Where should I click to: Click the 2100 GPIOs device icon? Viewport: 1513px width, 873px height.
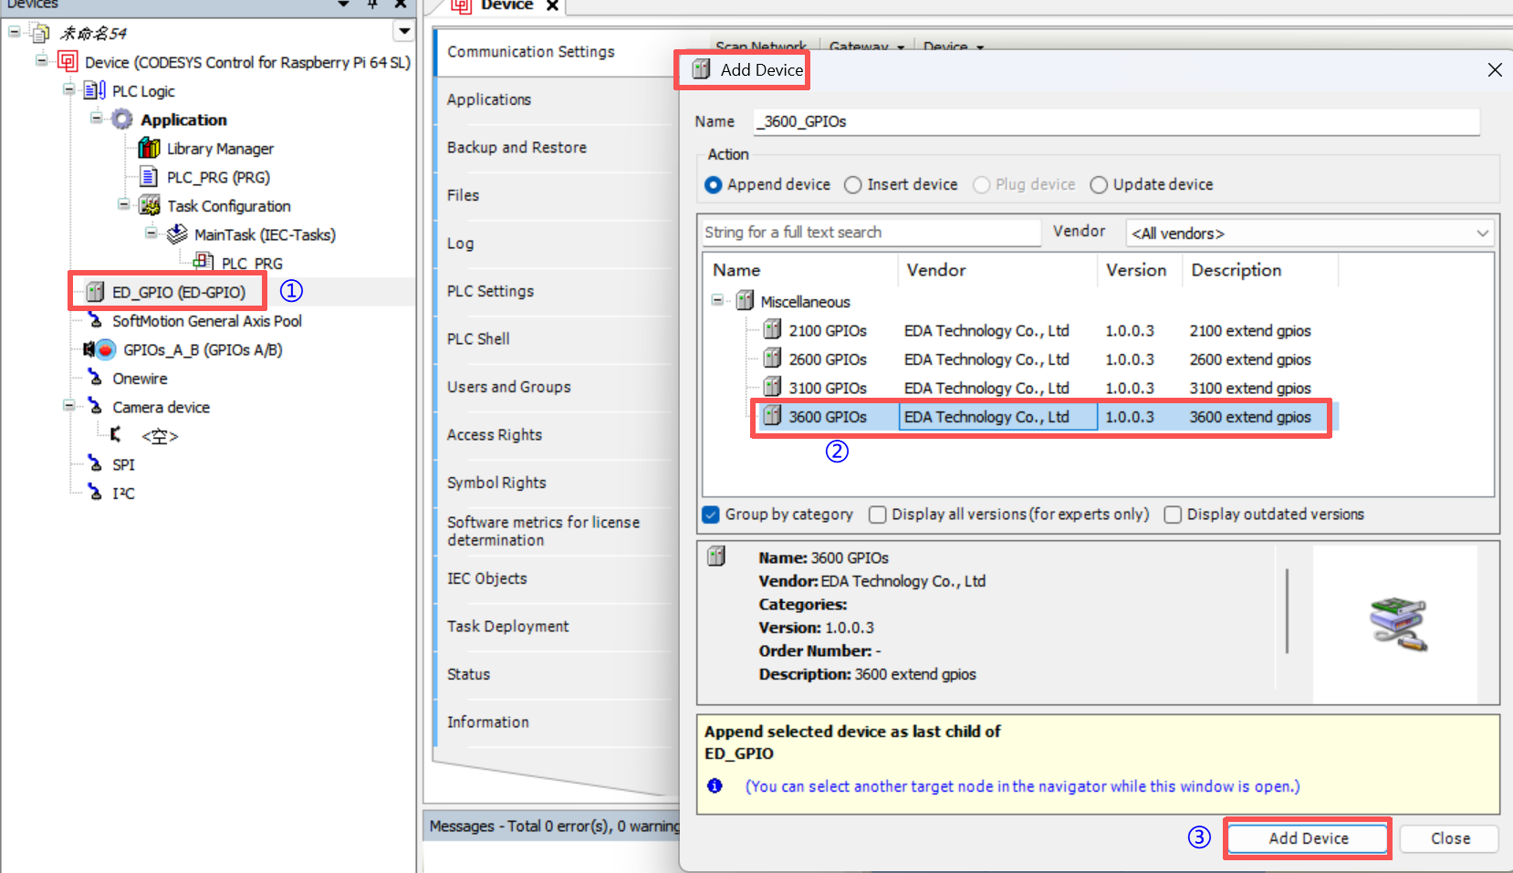[x=772, y=330]
